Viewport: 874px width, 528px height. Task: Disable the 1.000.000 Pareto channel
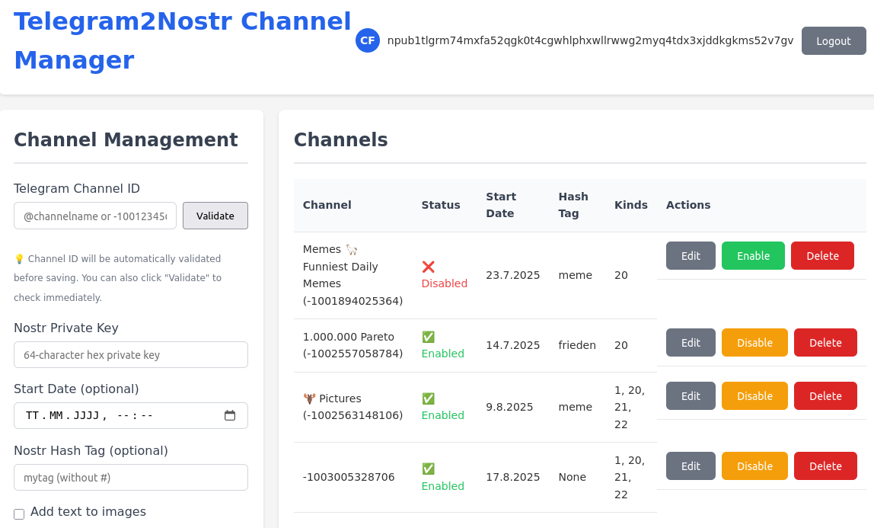pos(754,343)
